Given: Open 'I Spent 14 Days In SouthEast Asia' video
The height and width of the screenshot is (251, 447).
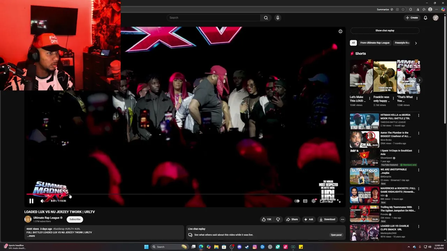Looking at the screenshot, I should click(x=364, y=157).
